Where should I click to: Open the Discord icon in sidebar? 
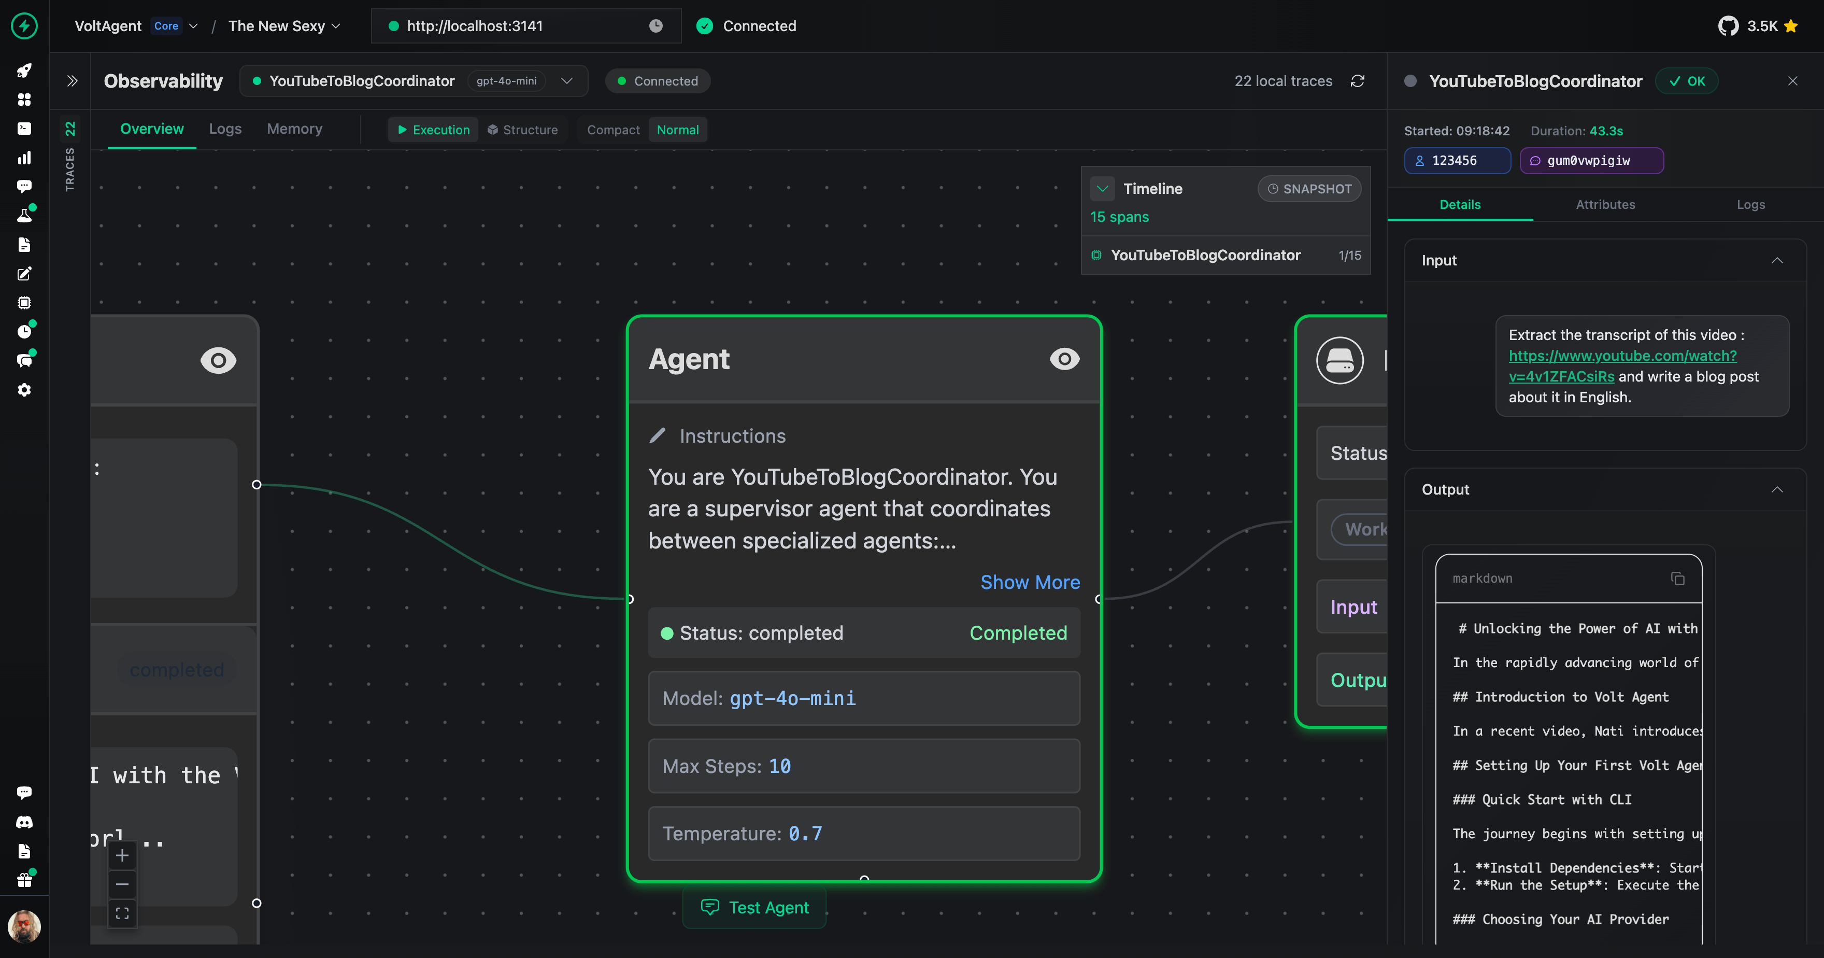coord(24,822)
